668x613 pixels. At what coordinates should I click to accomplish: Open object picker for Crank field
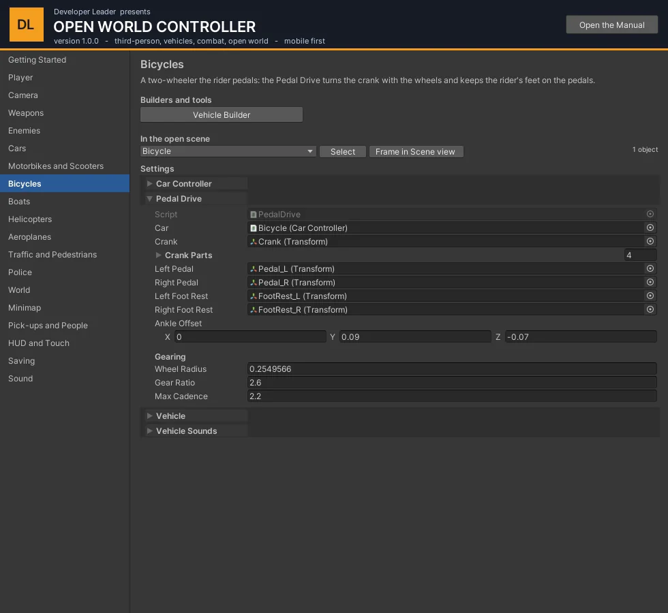pos(650,241)
